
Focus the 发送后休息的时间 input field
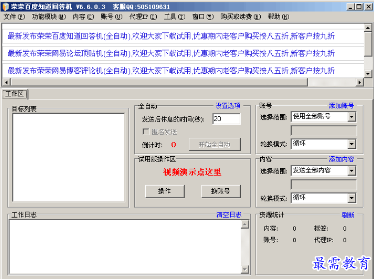(226, 119)
